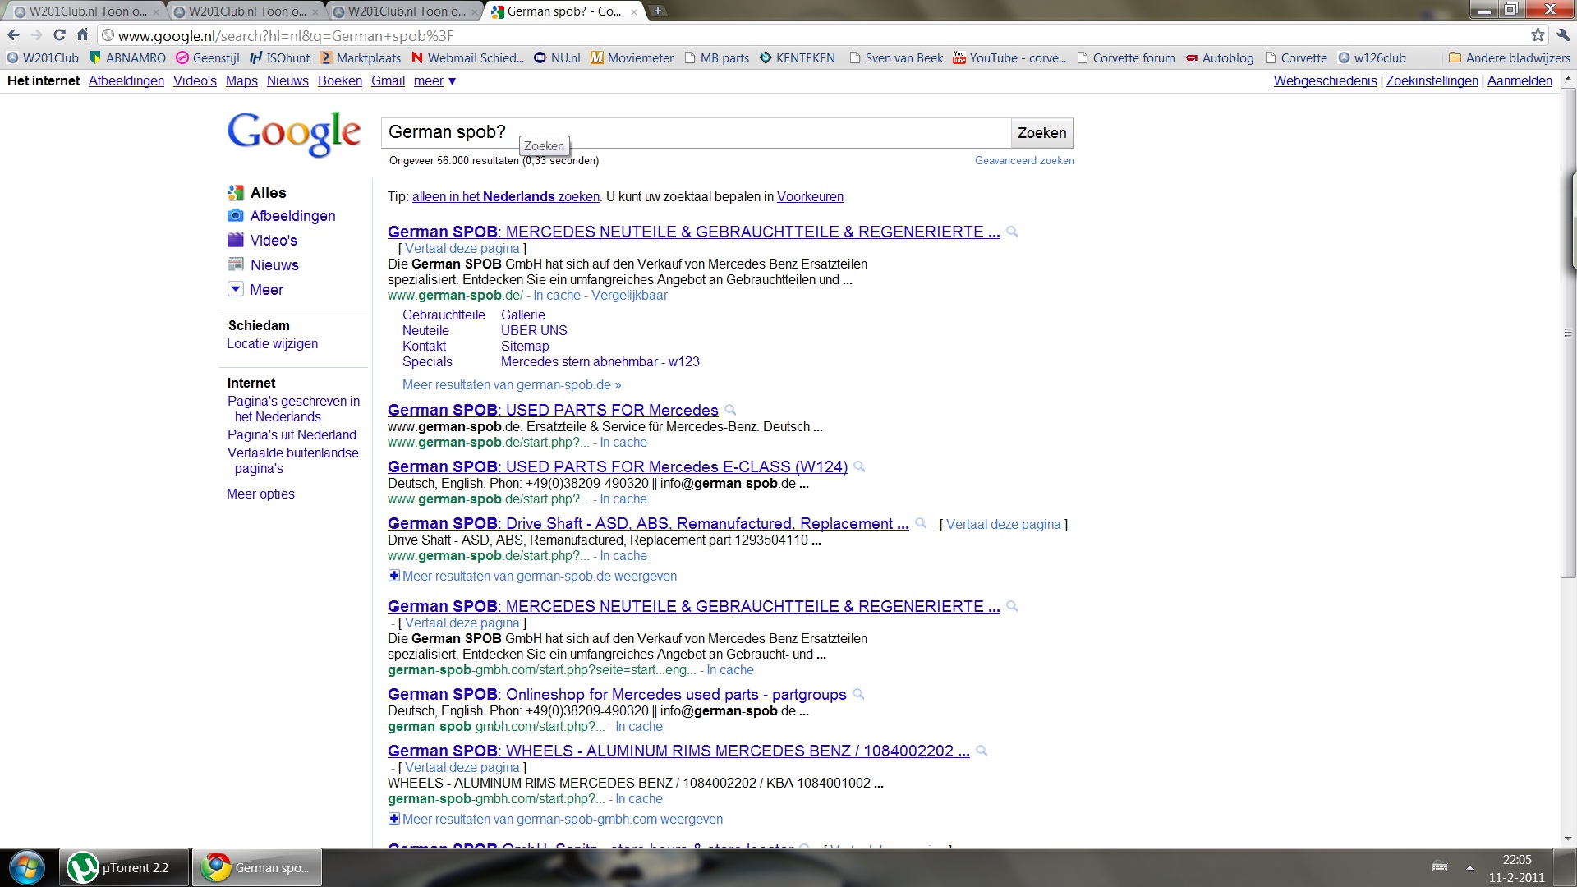This screenshot has width=1577, height=887.
Task: Open Webgeschiedenis link
Action: coord(1325,80)
